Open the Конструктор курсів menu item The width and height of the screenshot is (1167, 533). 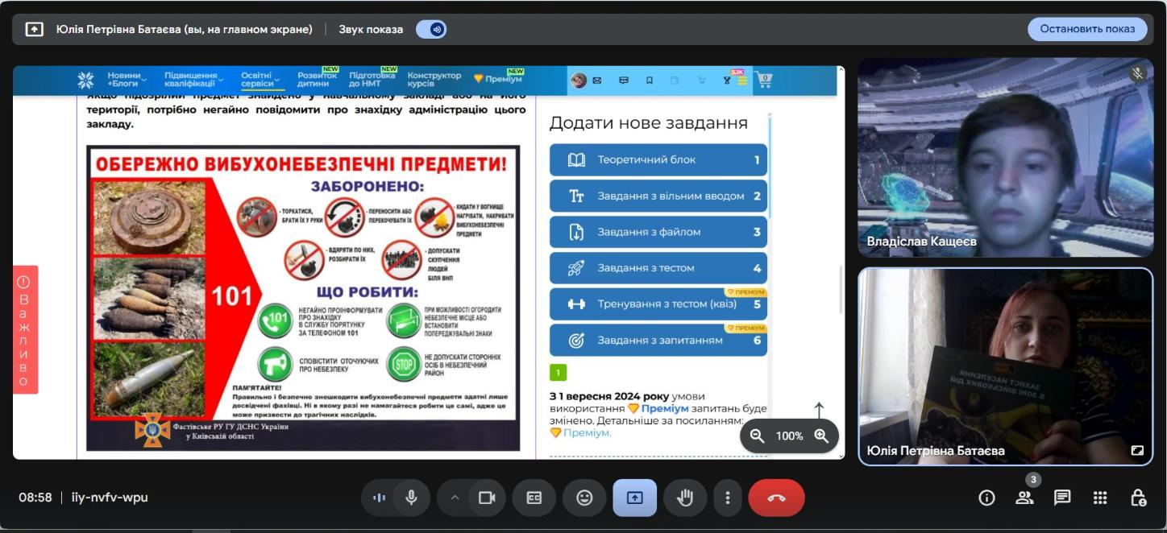(x=434, y=79)
